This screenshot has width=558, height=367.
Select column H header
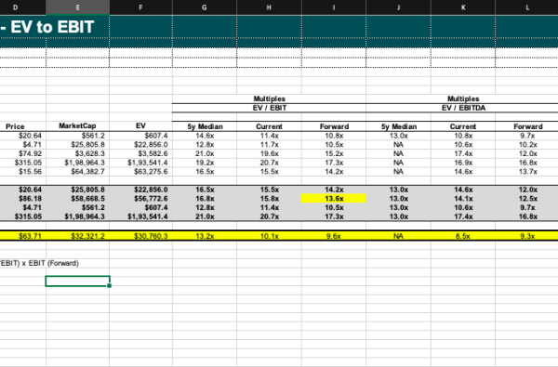click(x=269, y=7)
